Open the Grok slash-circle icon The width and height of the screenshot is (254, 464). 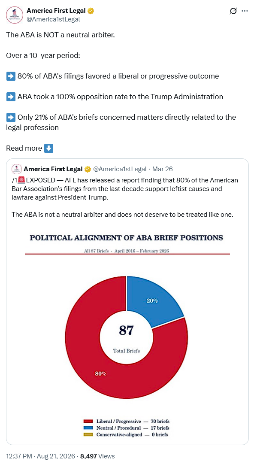click(233, 11)
